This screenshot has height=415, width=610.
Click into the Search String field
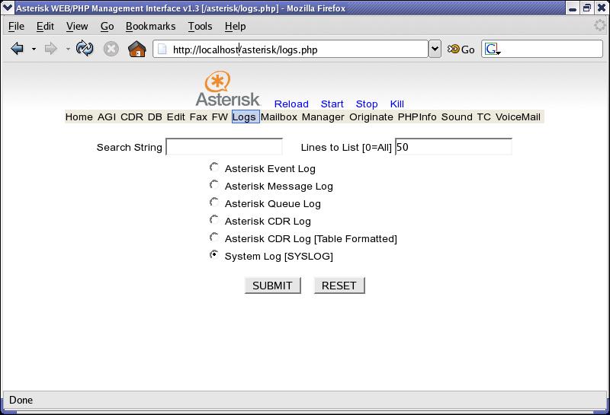click(x=224, y=147)
